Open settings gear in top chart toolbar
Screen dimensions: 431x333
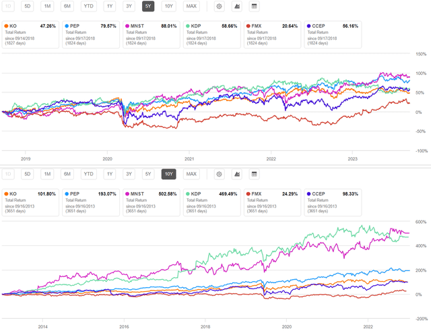click(x=219, y=6)
